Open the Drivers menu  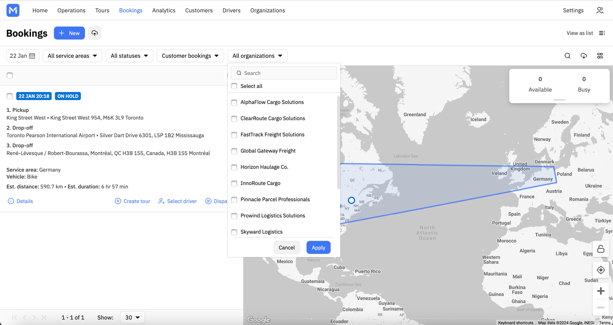[x=232, y=10]
